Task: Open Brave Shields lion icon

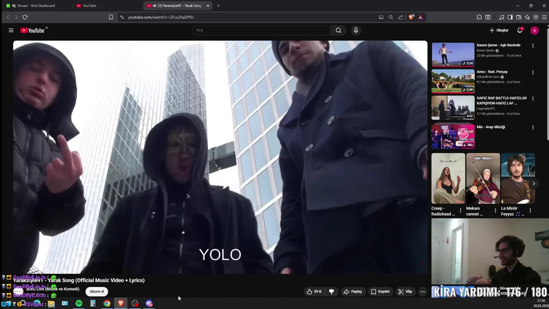Action: (411, 17)
